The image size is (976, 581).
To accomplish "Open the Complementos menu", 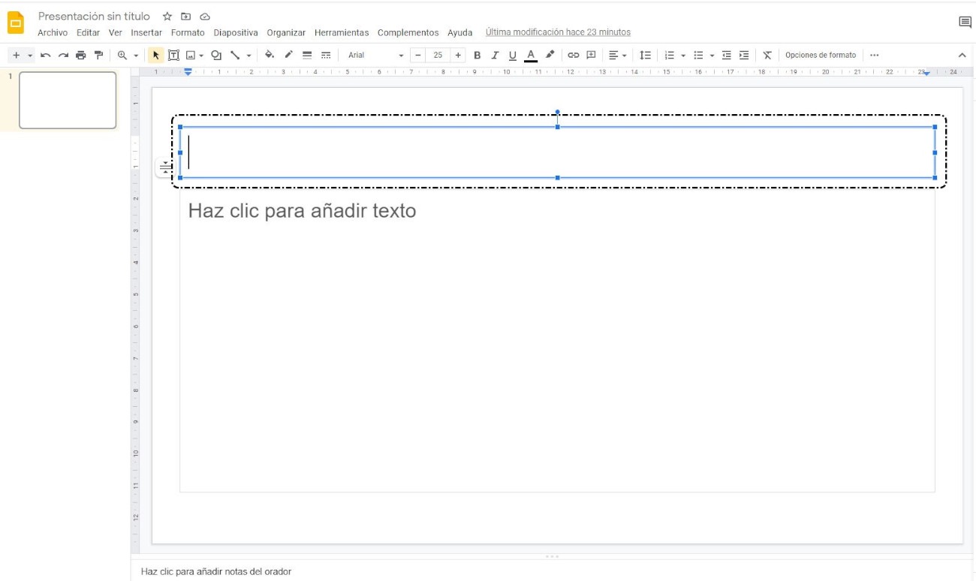I will tap(408, 33).
